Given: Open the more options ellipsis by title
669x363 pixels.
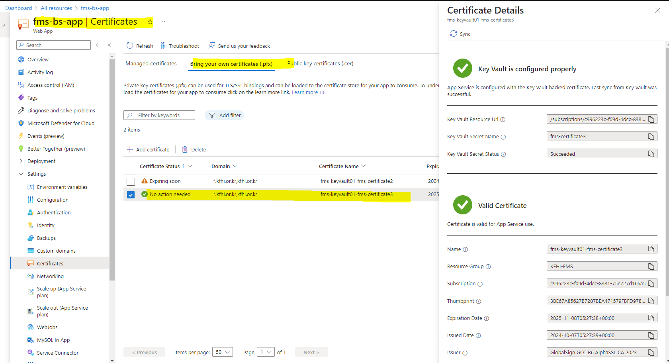Looking at the screenshot, I should click(163, 22).
